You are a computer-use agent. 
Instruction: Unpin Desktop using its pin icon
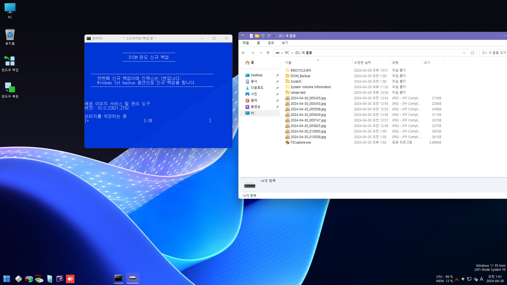[x=277, y=75]
